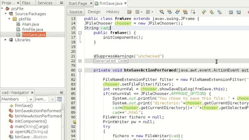Screen dimensions: 249x140
Task: Select Start Page tab
Action: 77,3
